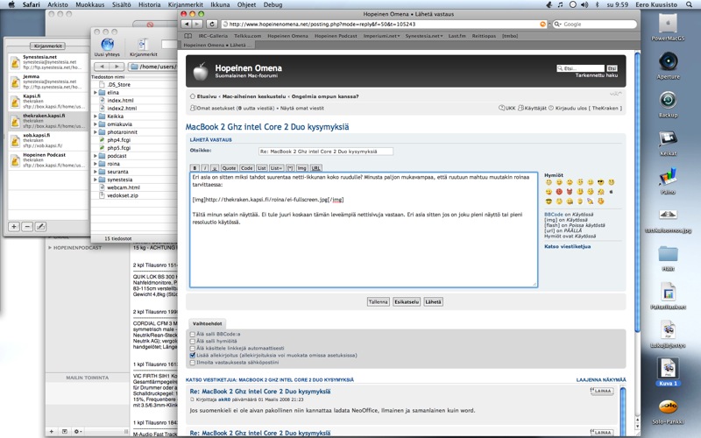Open the Historia menu
This screenshot has height=438, width=701.
point(149,4)
